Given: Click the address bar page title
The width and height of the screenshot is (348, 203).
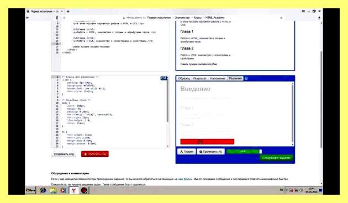Looking at the screenshot, I should [x=186, y=18].
